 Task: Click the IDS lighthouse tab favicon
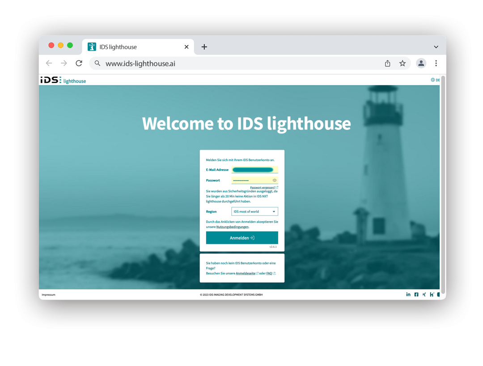coord(92,47)
